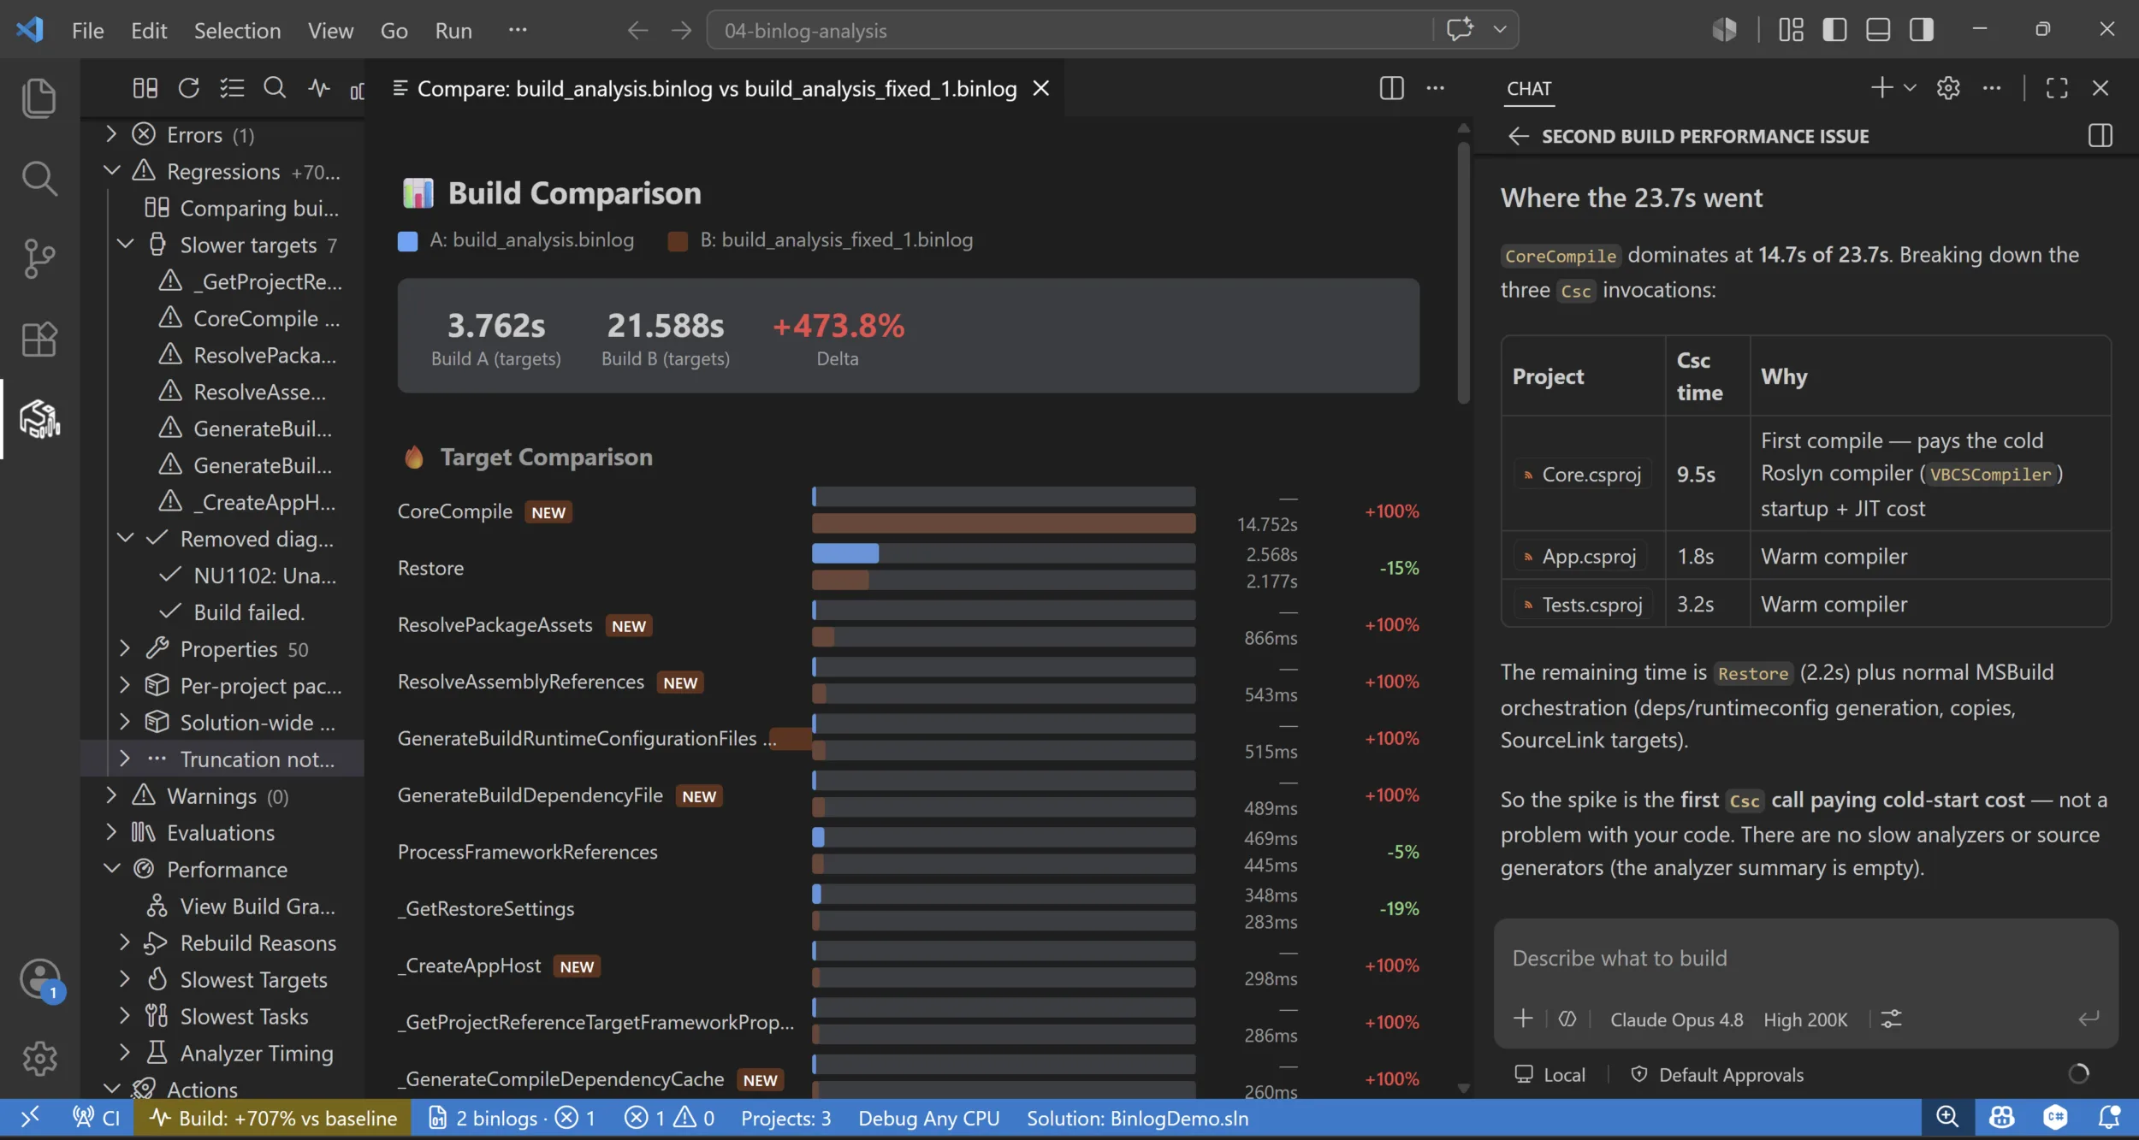
Task: Click the blue Build A legend swatch
Action: pyautogui.click(x=407, y=240)
